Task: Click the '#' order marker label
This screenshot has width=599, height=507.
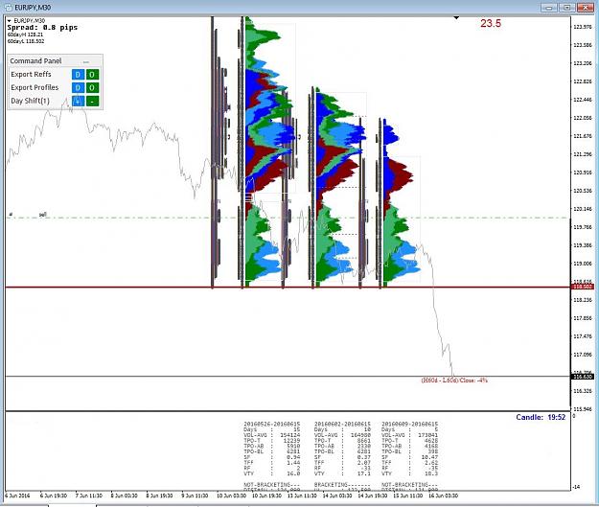Action: (x=11, y=215)
